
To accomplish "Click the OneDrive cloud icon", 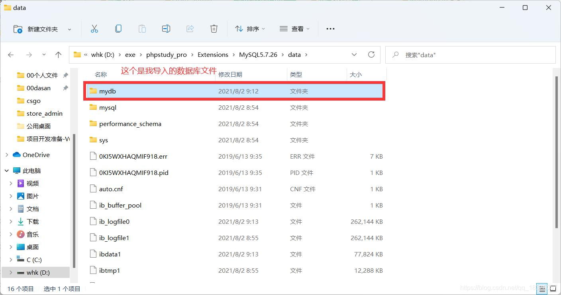I will pyautogui.click(x=17, y=155).
